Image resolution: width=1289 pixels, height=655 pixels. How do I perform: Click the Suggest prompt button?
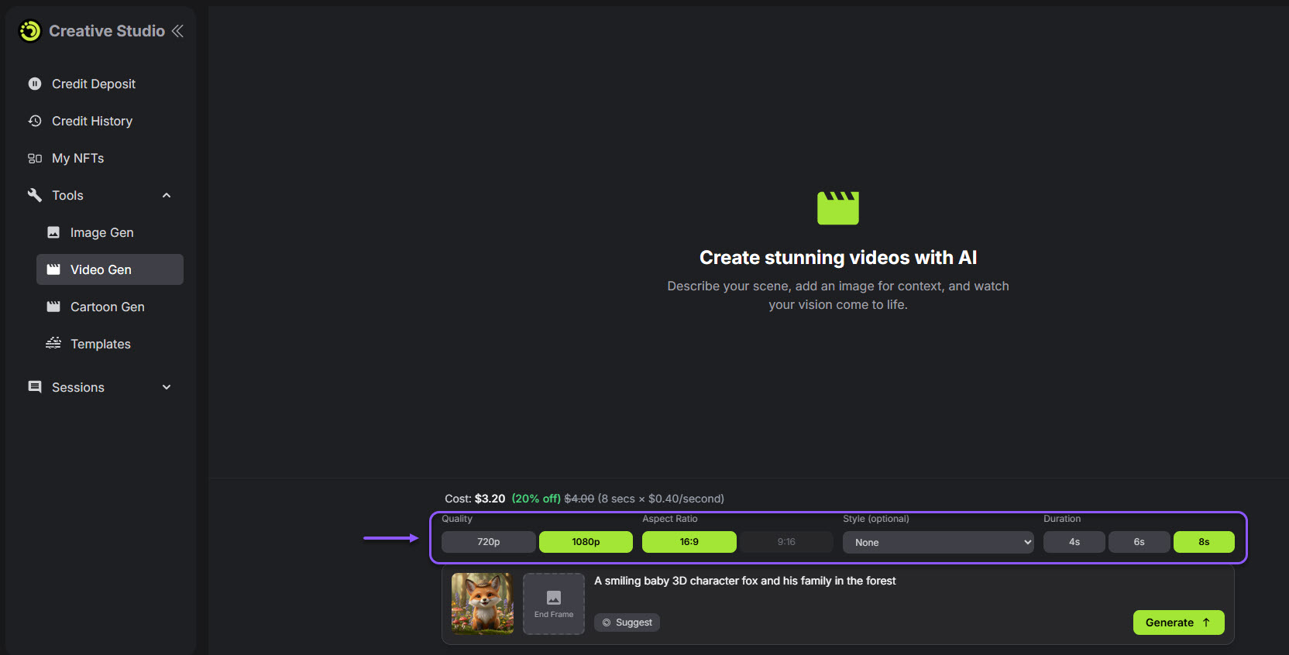(x=627, y=622)
